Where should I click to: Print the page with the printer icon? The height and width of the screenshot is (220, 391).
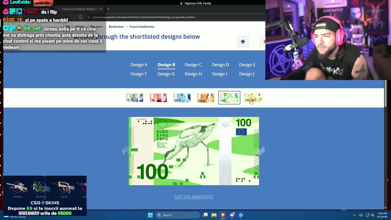243,42
